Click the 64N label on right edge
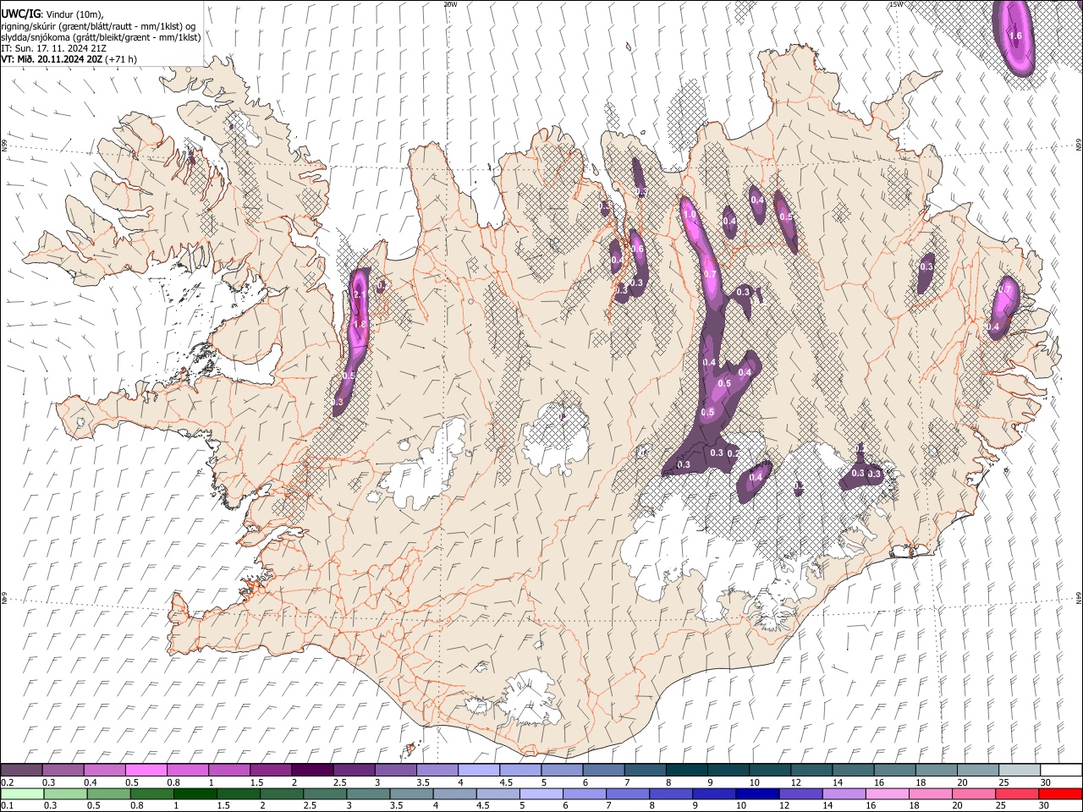 pos(1079,597)
